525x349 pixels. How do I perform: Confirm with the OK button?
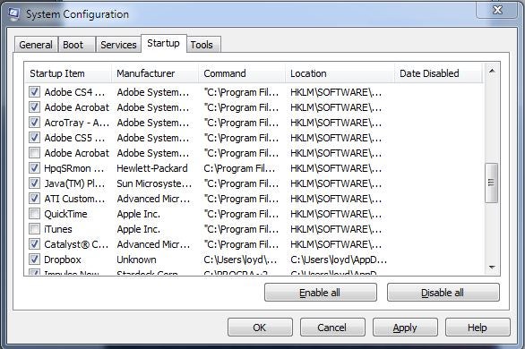(260, 328)
